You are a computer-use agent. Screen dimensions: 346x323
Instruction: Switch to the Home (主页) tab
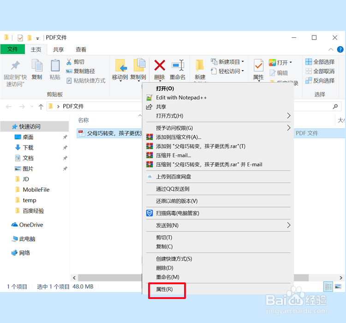(x=36, y=50)
